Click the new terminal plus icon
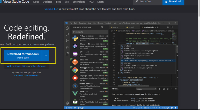 (x=159, y=89)
